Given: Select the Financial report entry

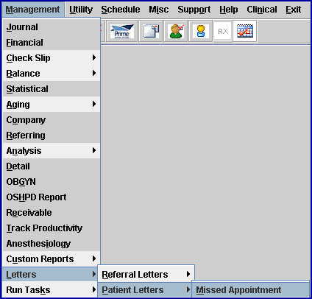Looking at the screenshot, I should click(x=52, y=43).
